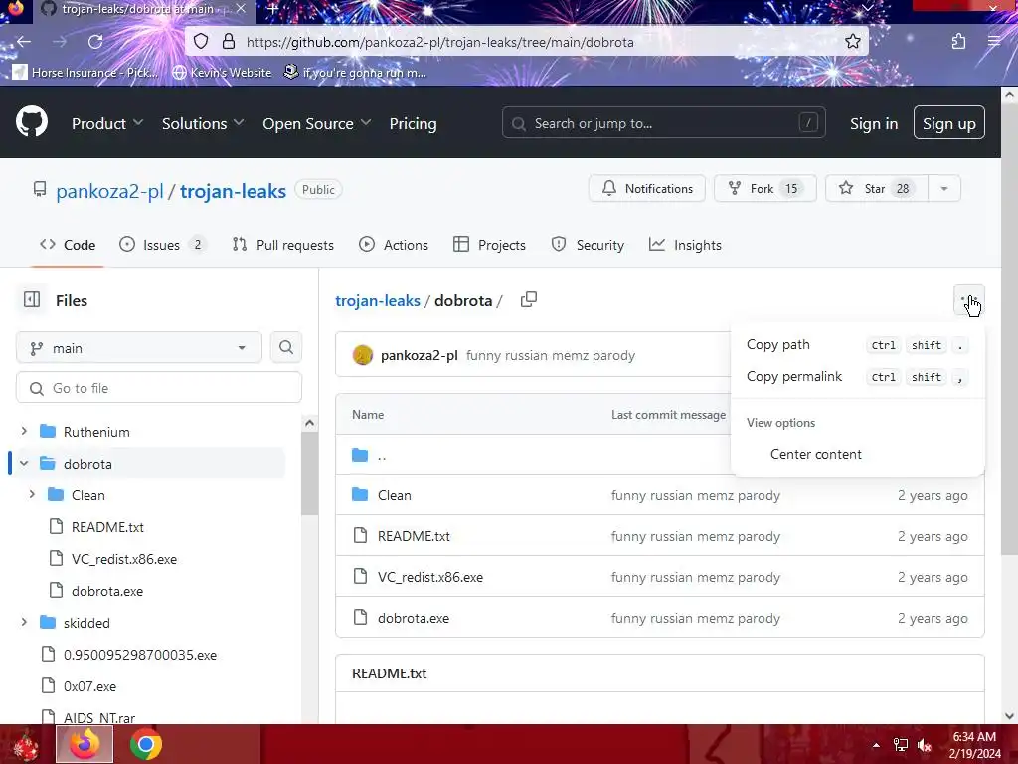Viewport: 1018px width, 764px height.
Task: Click the parent directory folder icon
Action: 360,455
